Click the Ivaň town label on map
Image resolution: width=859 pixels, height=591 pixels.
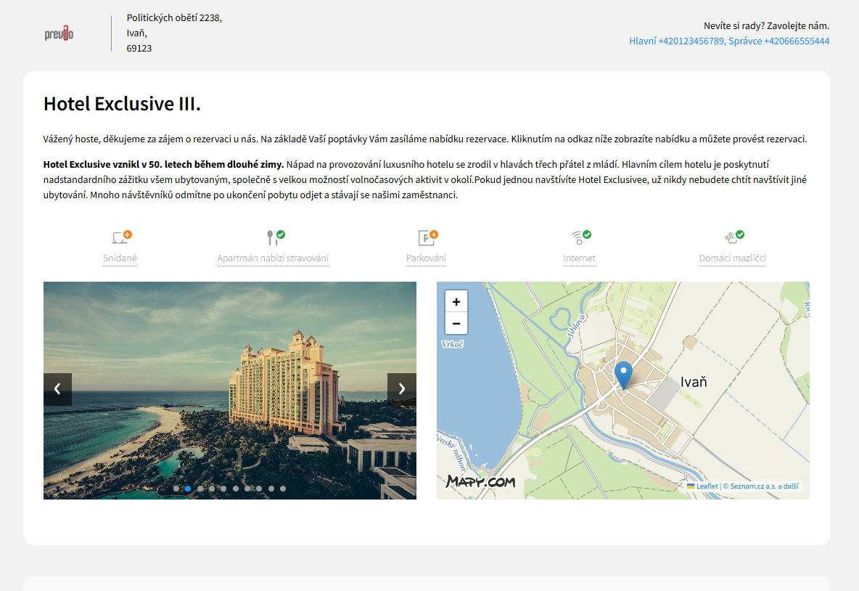(x=694, y=382)
